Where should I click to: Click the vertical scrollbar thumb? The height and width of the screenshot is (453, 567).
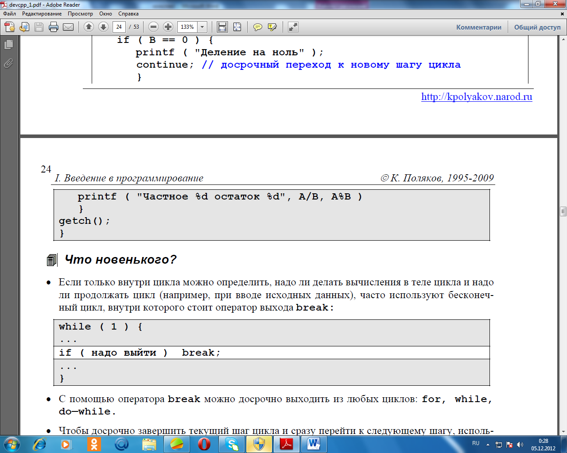pyautogui.click(x=563, y=211)
